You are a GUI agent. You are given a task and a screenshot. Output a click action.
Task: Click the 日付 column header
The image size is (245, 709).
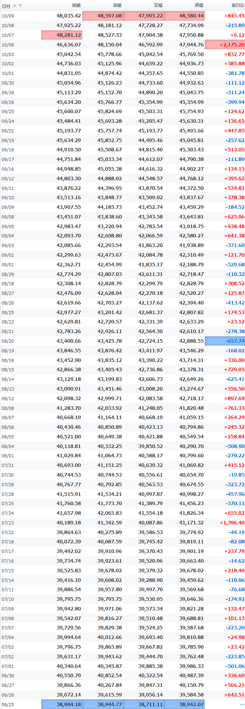[x=6, y=6]
